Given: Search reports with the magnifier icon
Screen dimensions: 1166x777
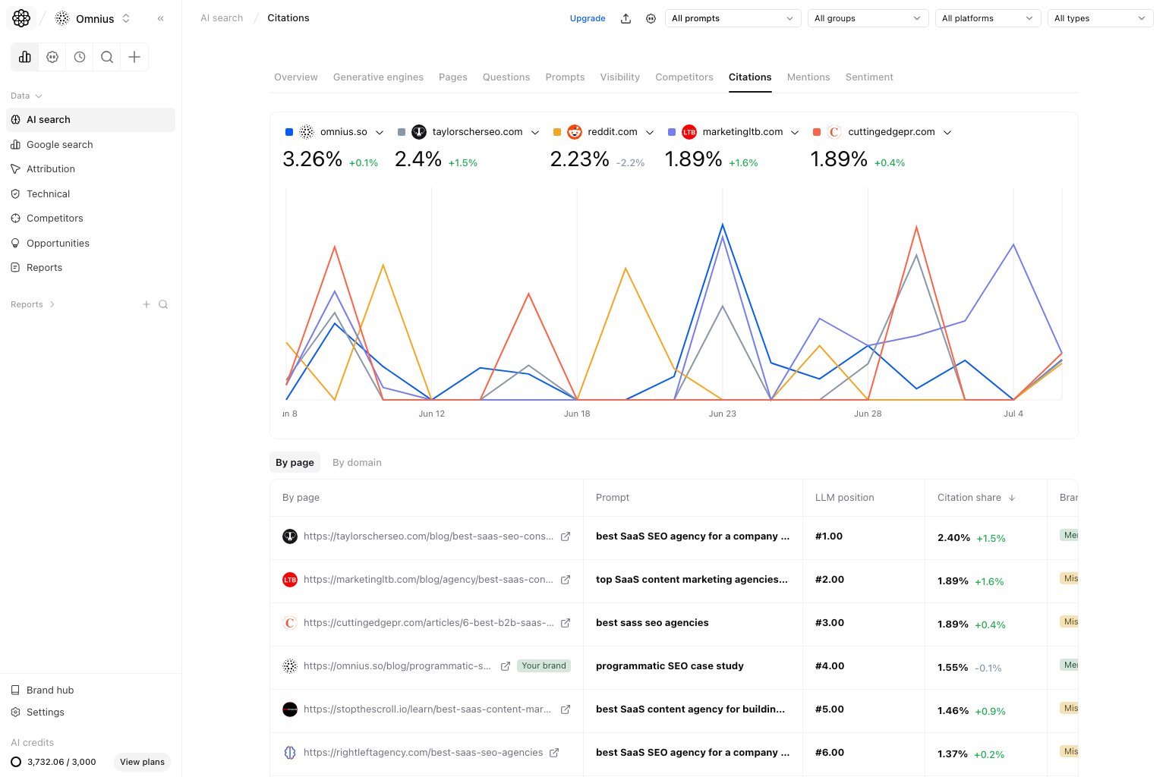Looking at the screenshot, I should 163,304.
